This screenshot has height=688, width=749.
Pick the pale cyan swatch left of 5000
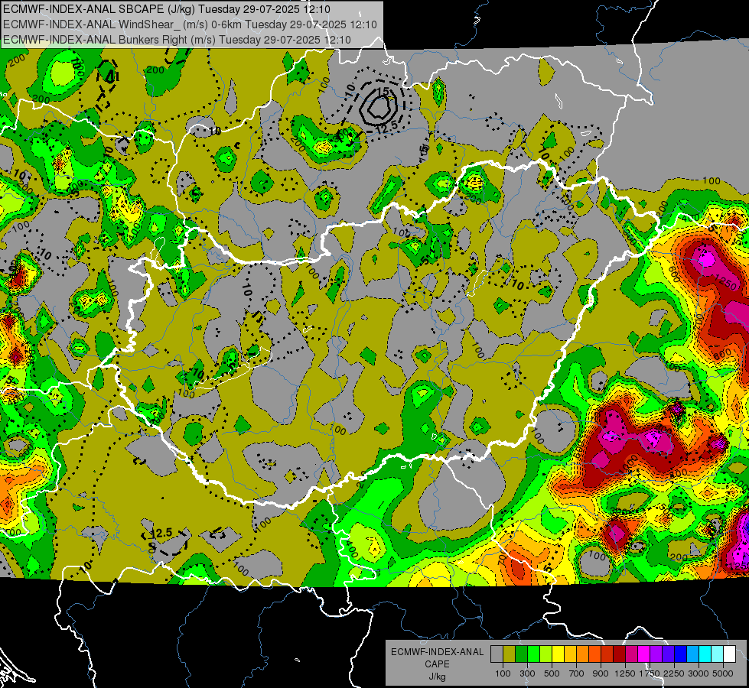pyautogui.click(x=718, y=654)
